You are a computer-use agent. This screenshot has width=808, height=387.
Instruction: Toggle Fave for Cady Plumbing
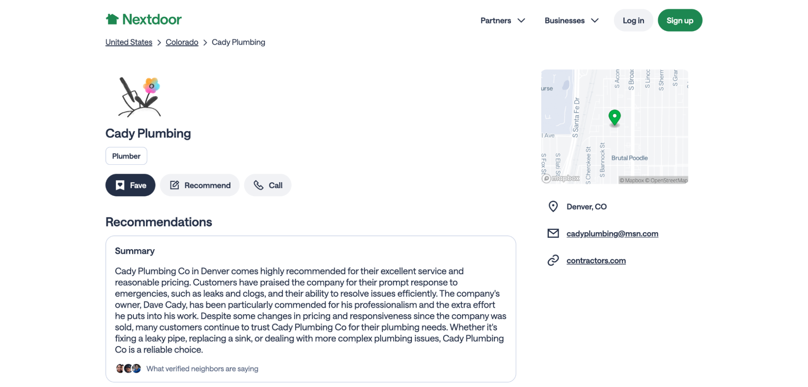pos(130,185)
